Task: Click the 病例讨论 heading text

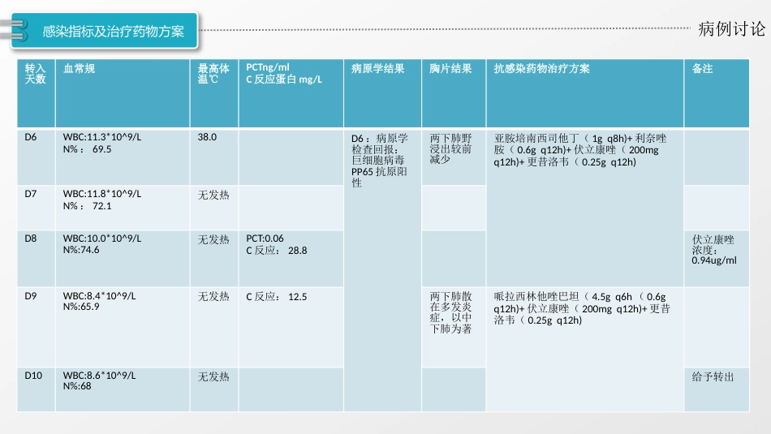Action: click(732, 29)
